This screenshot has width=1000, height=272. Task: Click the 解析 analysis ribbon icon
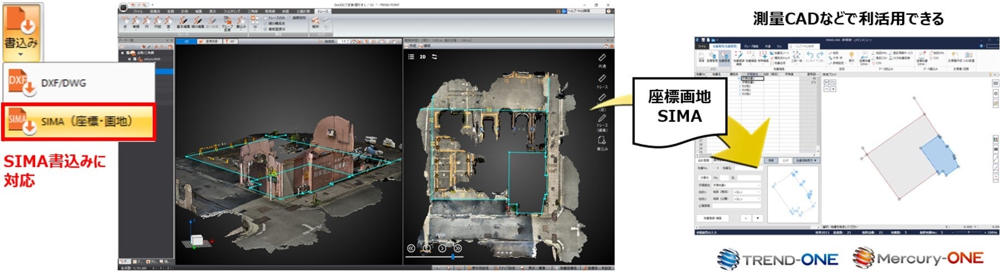coord(315,22)
